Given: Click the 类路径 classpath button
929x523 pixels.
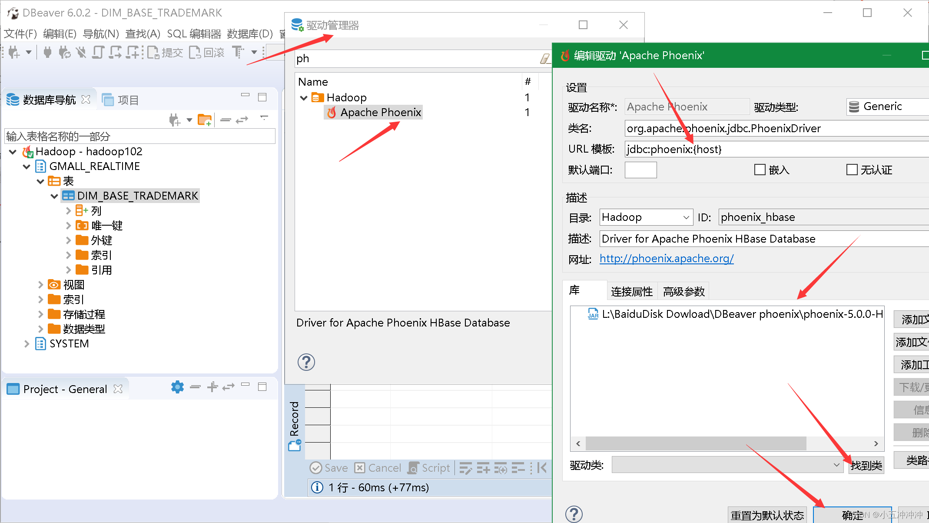Looking at the screenshot, I should pos(911,460).
